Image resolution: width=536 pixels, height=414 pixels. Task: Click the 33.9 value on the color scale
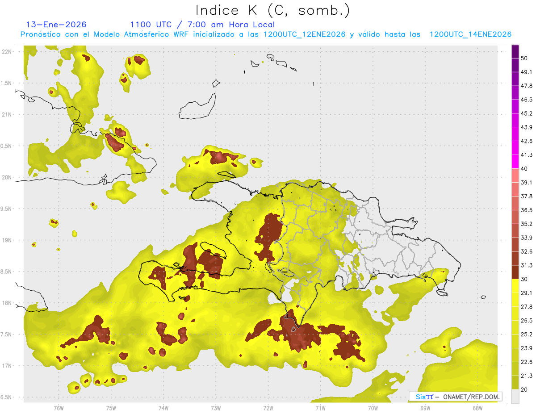[527, 238]
